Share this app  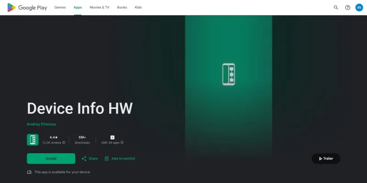coord(90,158)
